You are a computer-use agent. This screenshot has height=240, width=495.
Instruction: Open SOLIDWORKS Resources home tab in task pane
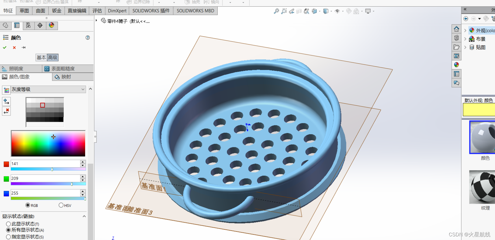456,29
